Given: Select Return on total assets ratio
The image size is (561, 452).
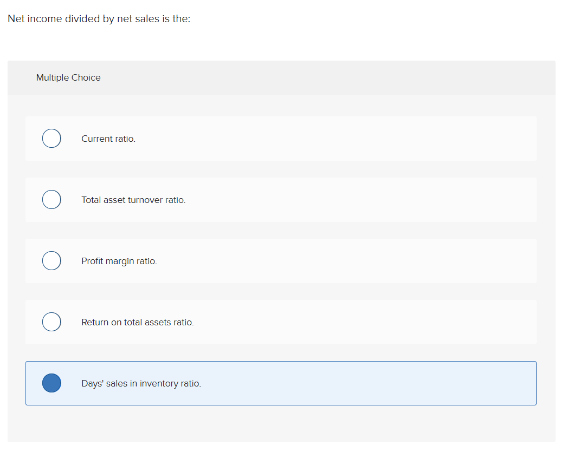Looking at the screenshot, I should tap(51, 322).
